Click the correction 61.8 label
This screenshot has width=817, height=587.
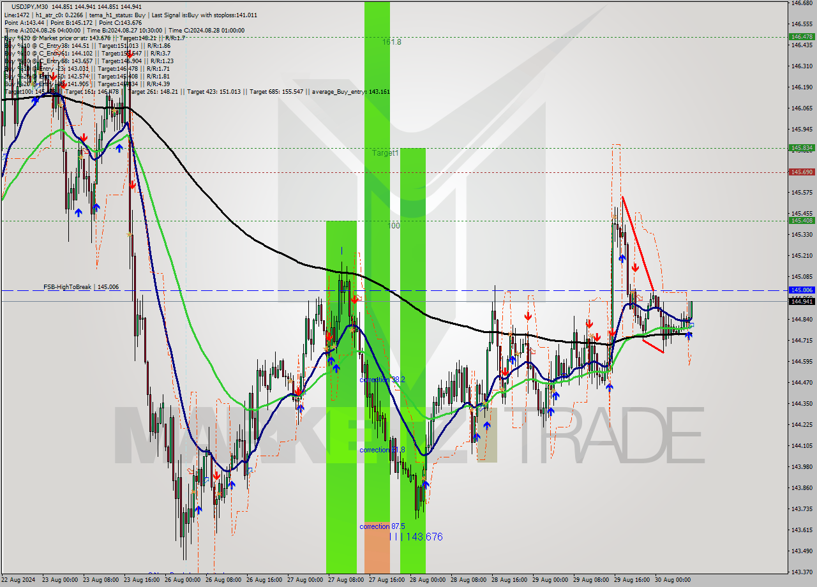click(382, 450)
